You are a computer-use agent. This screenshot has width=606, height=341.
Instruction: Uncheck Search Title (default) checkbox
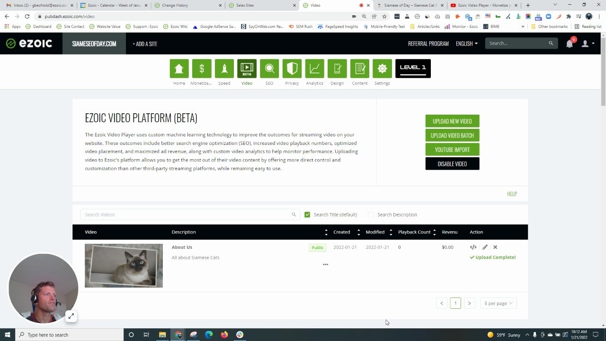[307, 215]
